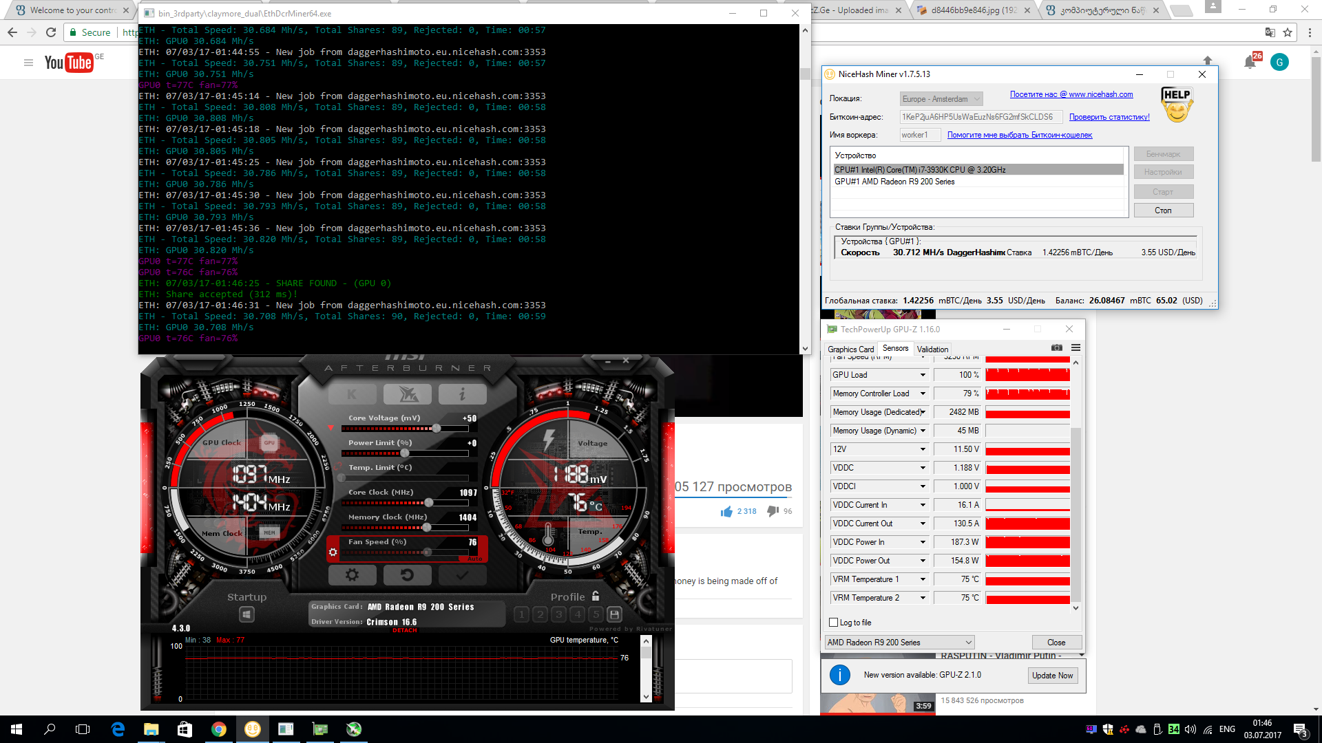
Task: Switch to GPU-Z Validation tab
Action: point(932,349)
